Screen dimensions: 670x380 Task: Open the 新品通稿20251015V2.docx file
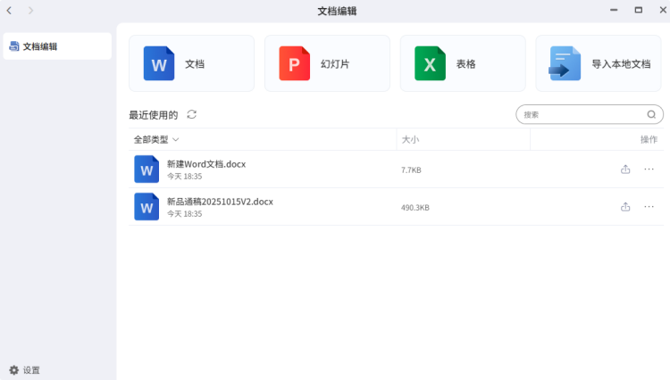click(220, 202)
